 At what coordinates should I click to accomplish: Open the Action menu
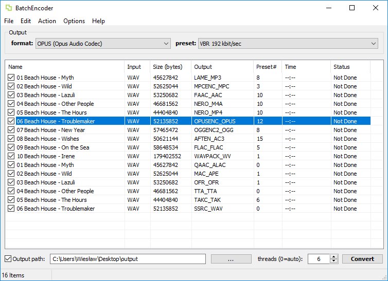pyautogui.click(x=47, y=21)
